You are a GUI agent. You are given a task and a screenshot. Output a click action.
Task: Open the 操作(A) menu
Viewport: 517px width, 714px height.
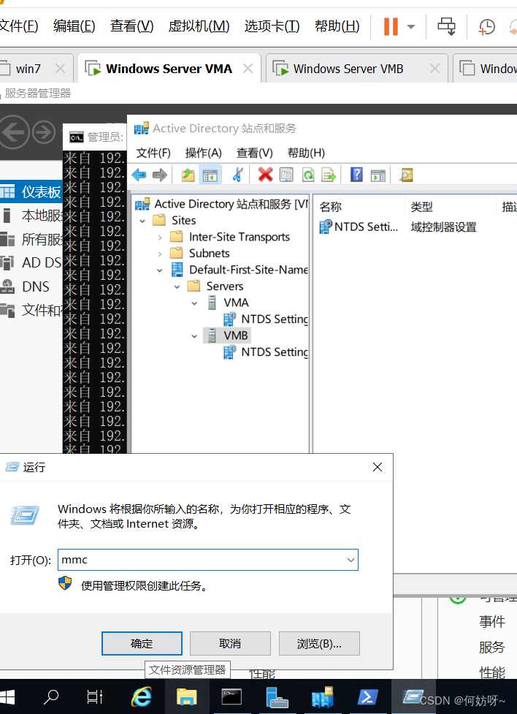click(x=204, y=153)
